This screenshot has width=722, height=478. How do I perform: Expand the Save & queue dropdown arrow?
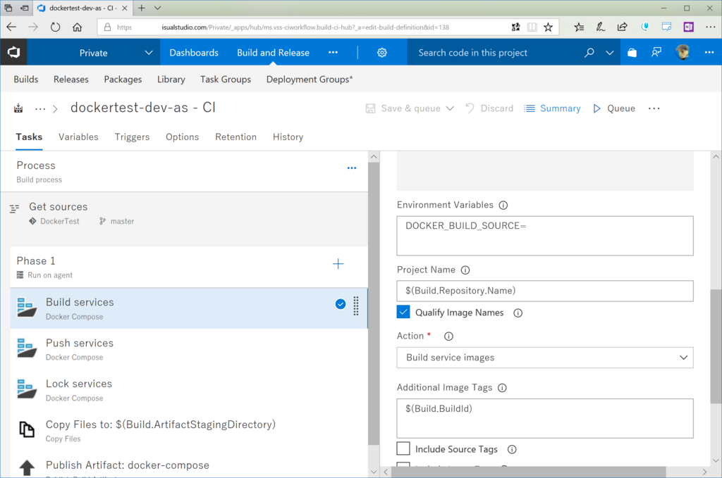pos(450,108)
